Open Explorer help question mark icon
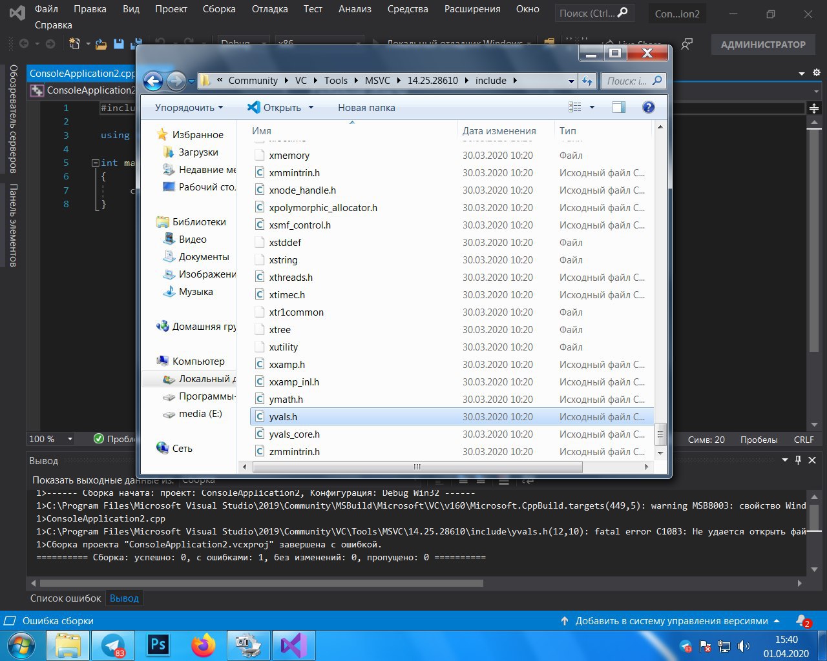 tap(648, 107)
